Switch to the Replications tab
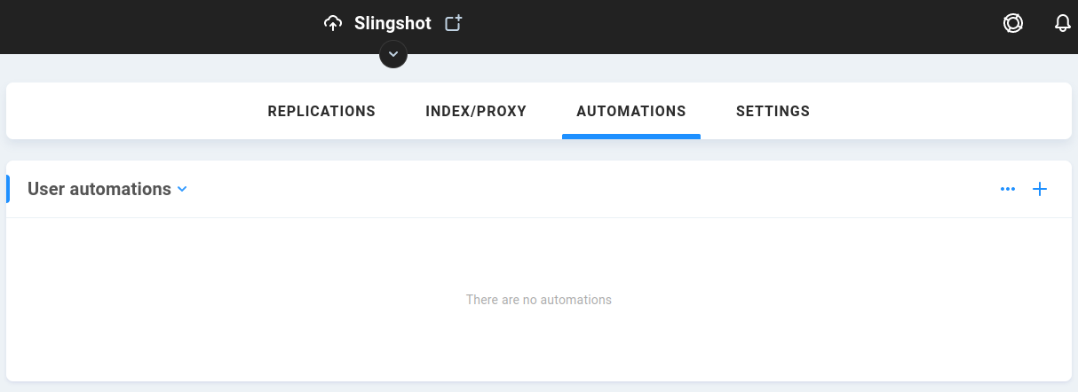 [x=321, y=111]
